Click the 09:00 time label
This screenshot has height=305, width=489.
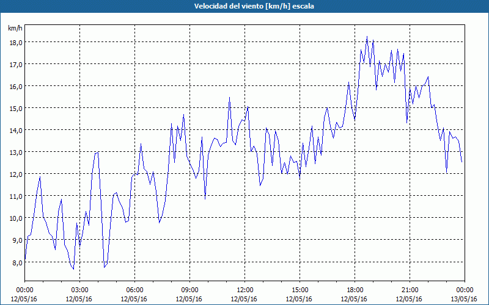[189, 290]
